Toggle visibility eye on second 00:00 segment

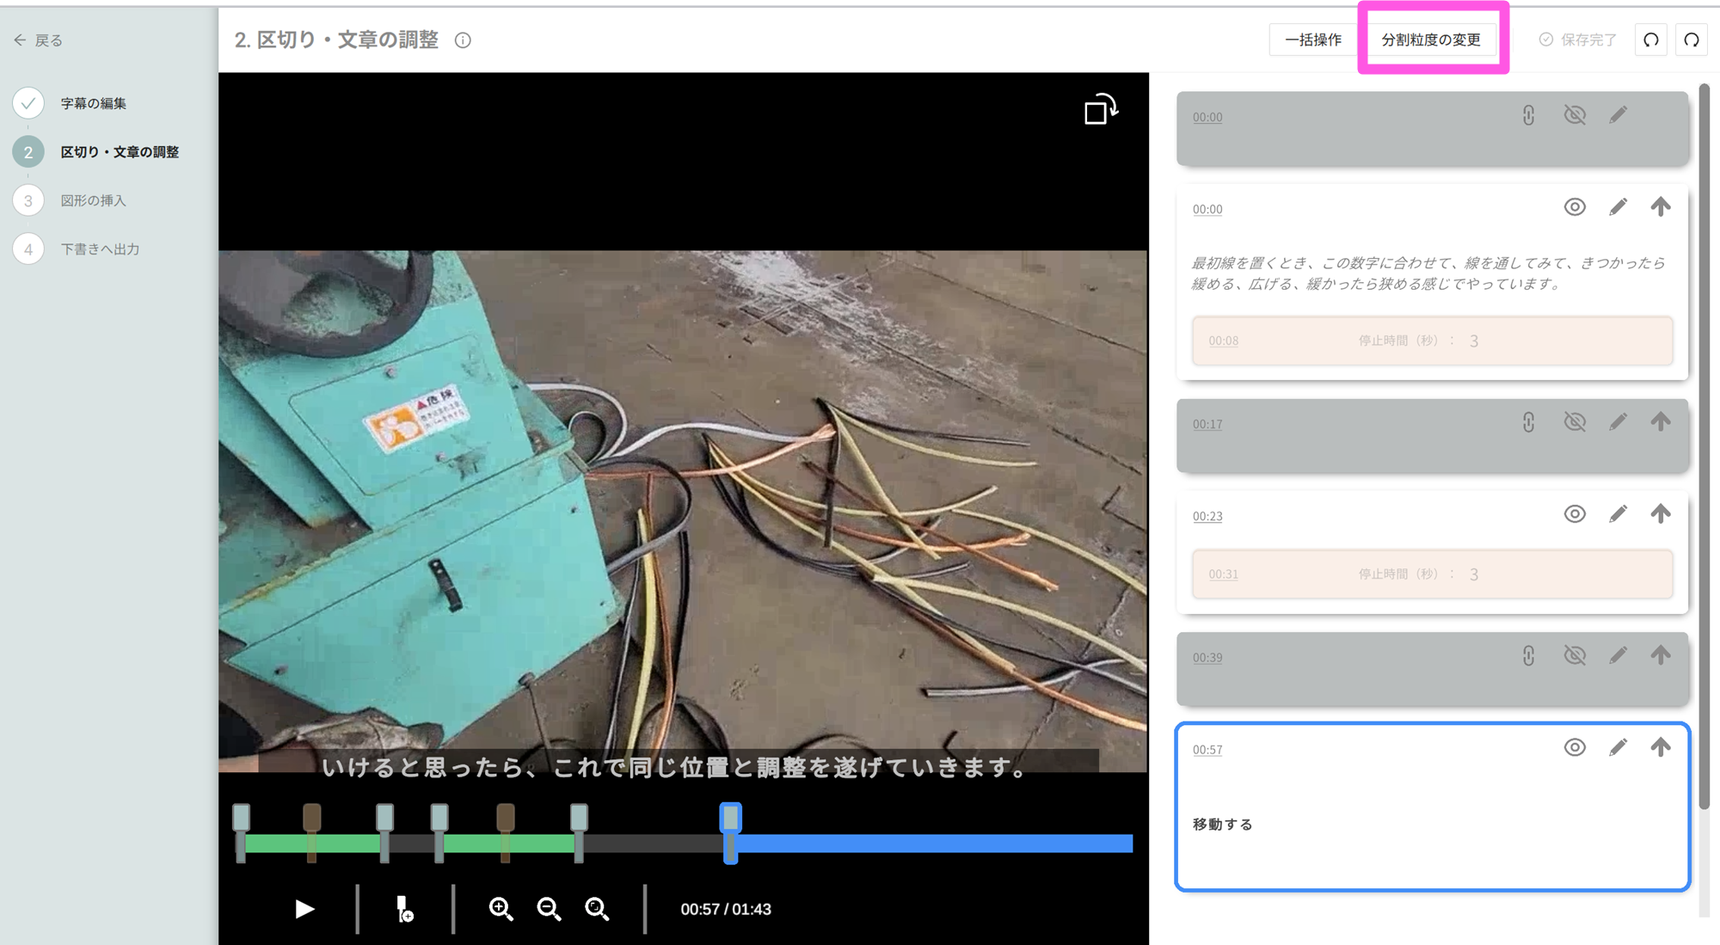coord(1575,207)
